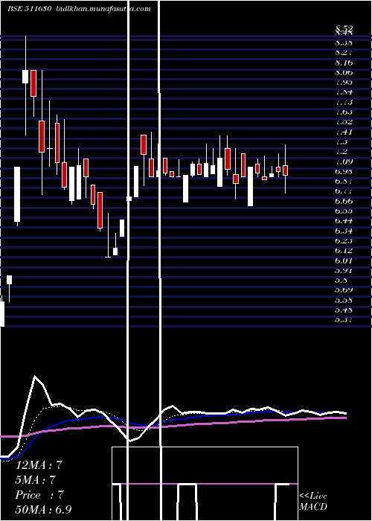Select the 12MA : 7 legend entry
The width and height of the screenshot is (372, 521).
[x=39, y=465]
